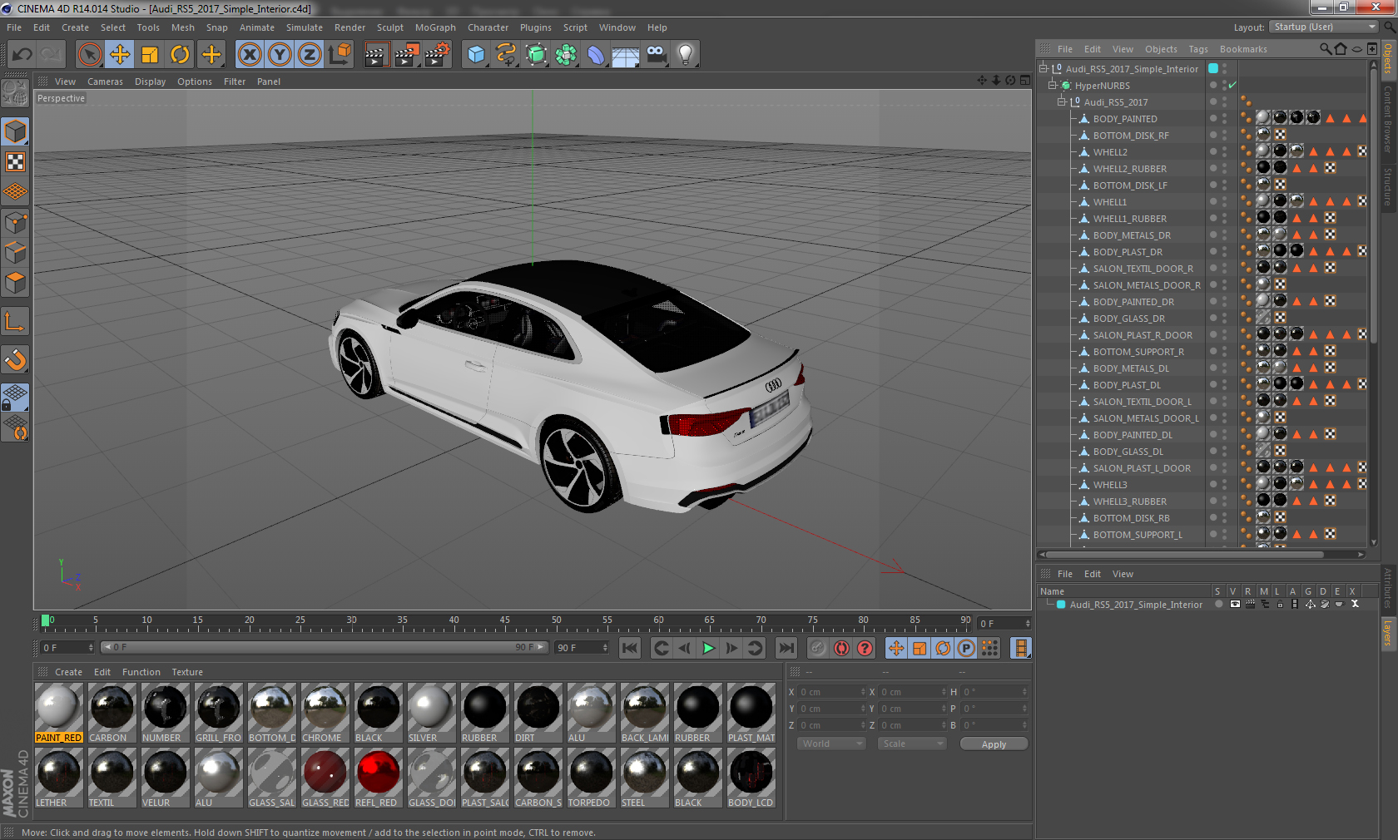
Task: Toggle the Y axis lock
Action: click(280, 55)
